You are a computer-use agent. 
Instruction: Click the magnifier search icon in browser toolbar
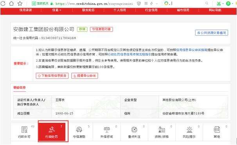[206, 4]
